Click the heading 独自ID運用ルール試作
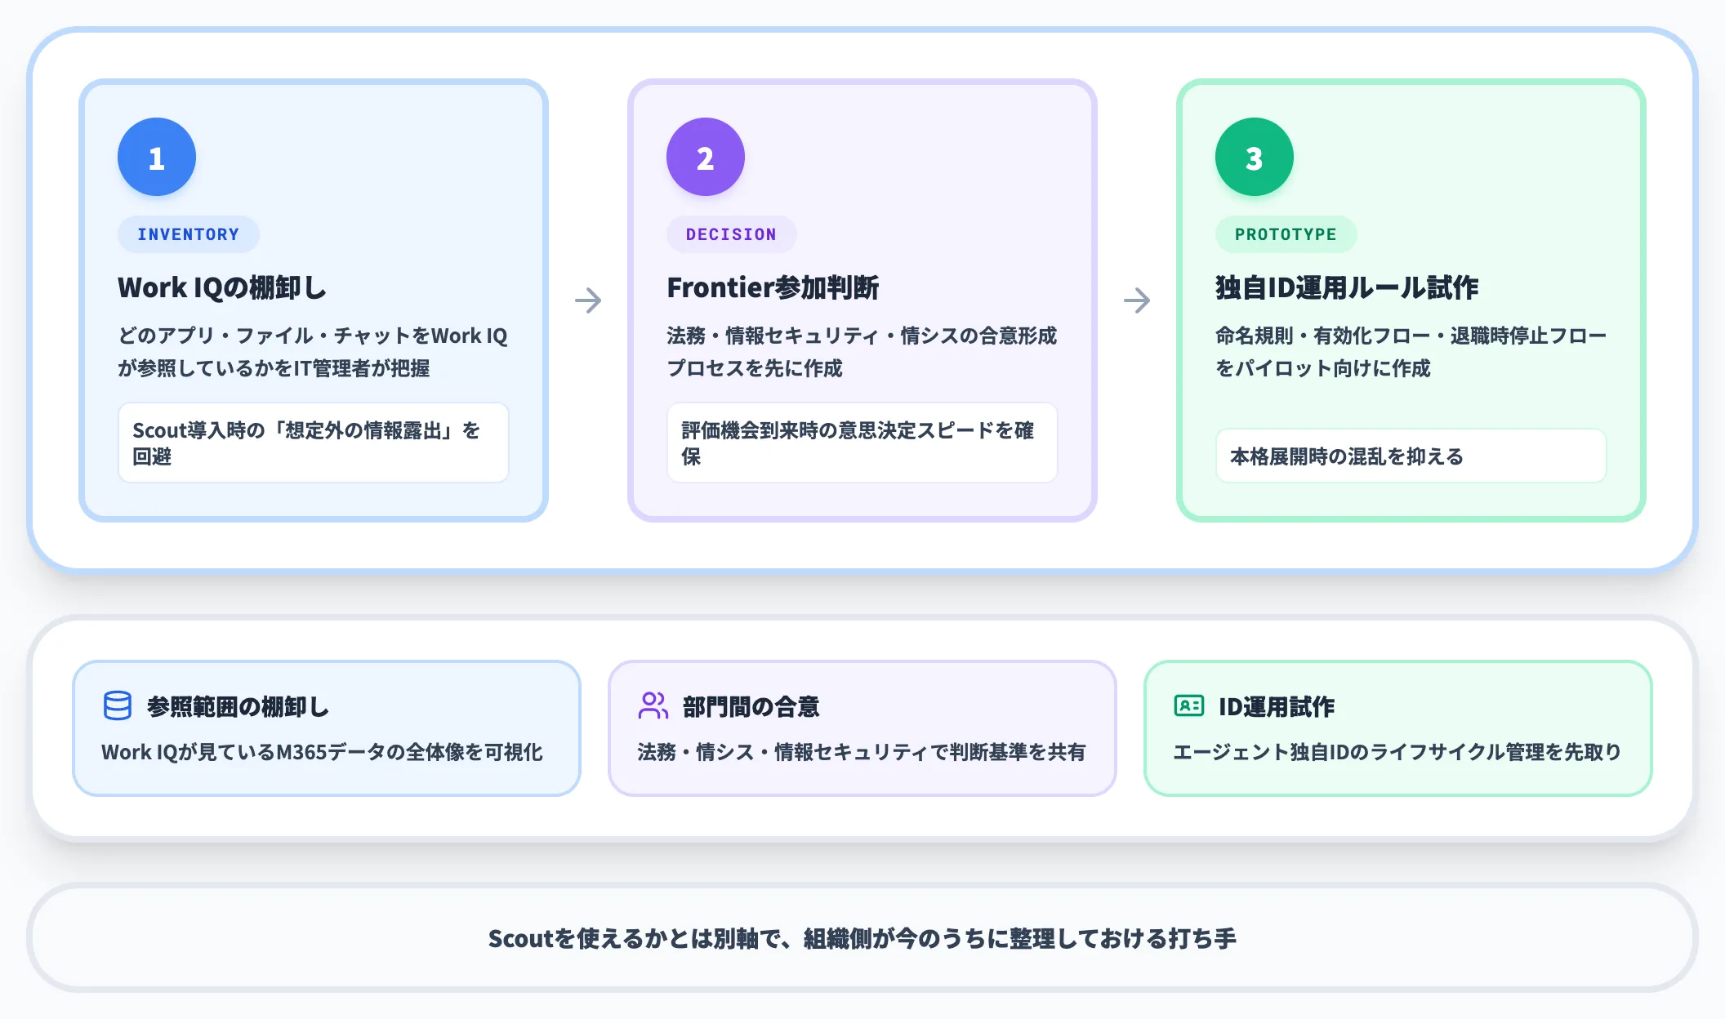This screenshot has height=1019, width=1725. (1347, 287)
